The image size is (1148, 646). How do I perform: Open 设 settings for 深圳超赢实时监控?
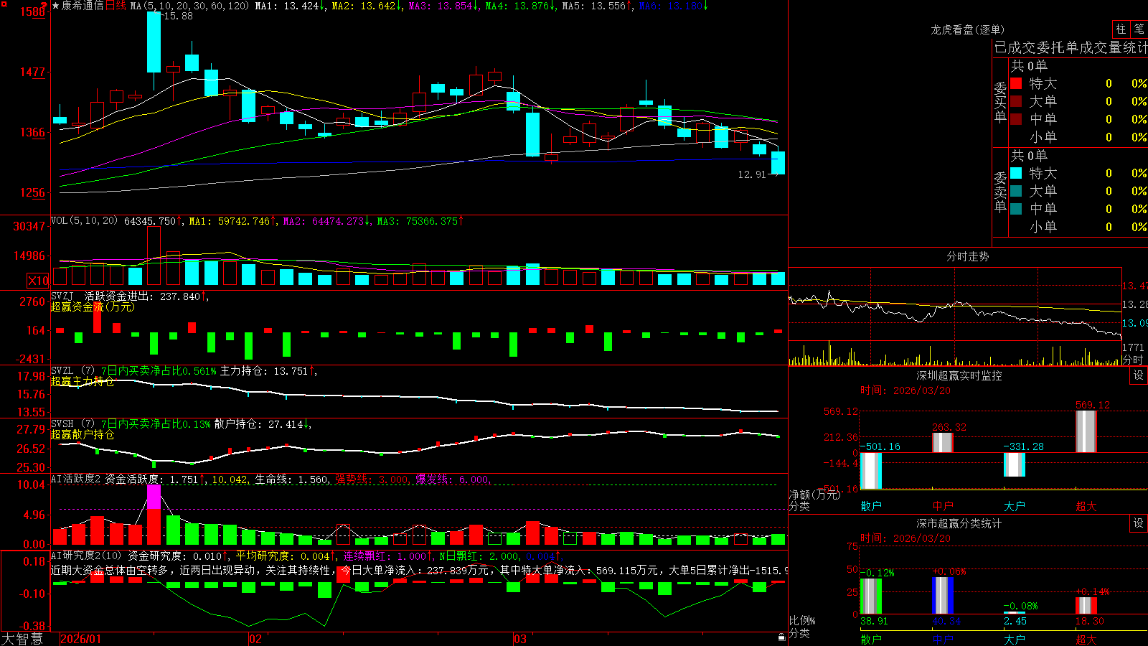click(x=1139, y=376)
